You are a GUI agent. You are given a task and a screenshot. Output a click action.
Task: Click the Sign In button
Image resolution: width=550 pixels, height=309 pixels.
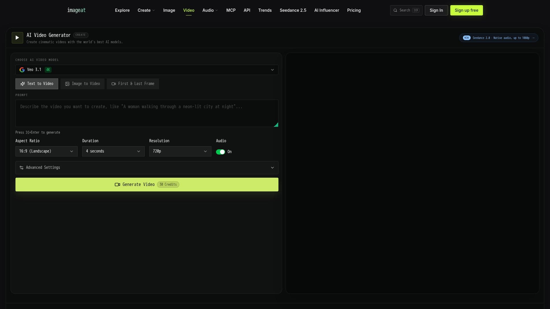pyautogui.click(x=436, y=10)
